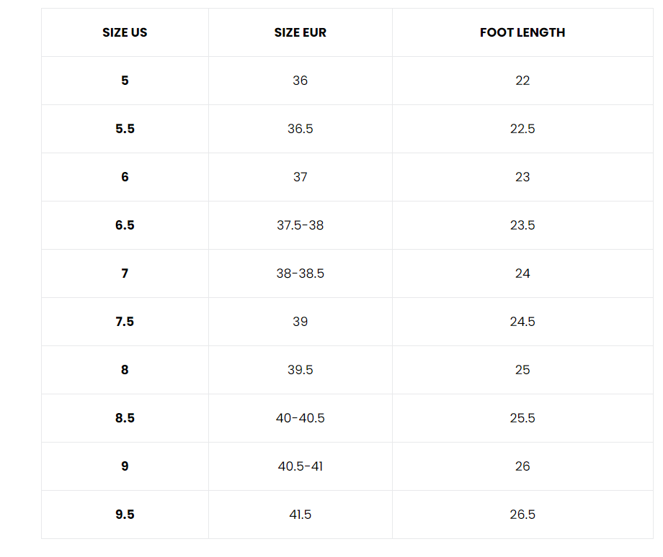The image size is (663, 557).
Task: Click the US size 7 cell
Action: 125,273
